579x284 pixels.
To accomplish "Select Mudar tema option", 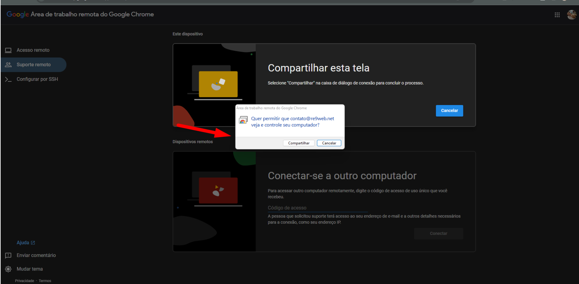I will (30, 269).
